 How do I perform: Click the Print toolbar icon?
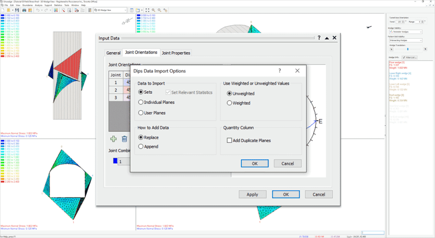click(24, 10)
